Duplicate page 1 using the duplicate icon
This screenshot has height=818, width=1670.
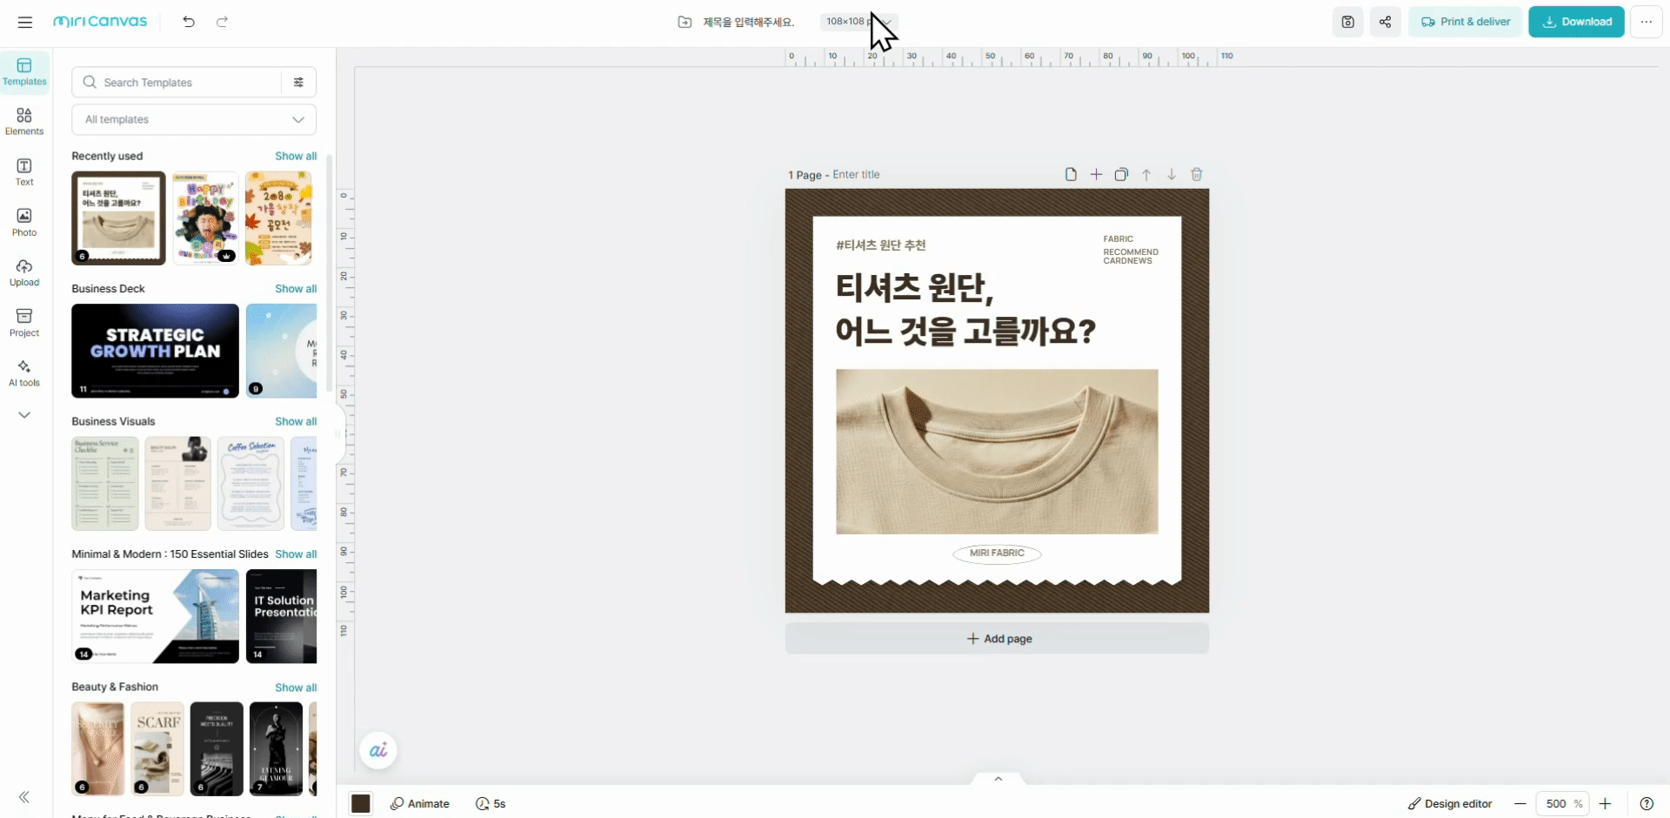point(1121,174)
